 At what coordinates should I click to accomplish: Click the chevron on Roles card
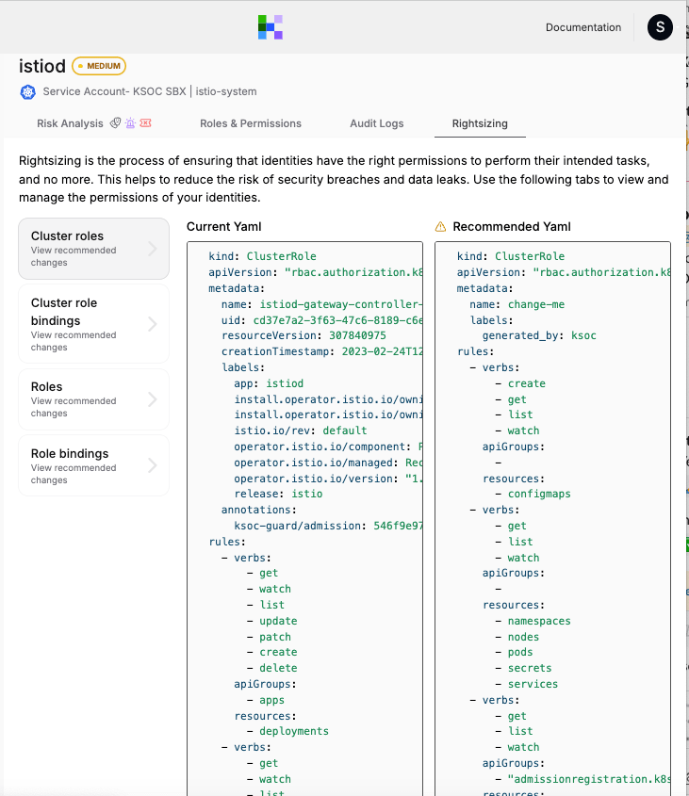click(153, 399)
